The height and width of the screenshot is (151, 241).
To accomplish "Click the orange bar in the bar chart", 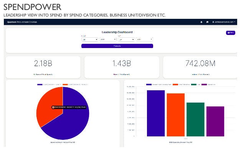I will coord(175,115).
